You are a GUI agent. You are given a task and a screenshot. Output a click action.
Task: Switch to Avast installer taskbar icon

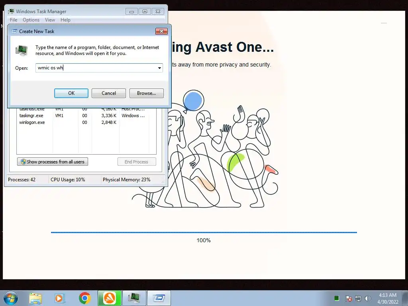(x=110, y=298)
